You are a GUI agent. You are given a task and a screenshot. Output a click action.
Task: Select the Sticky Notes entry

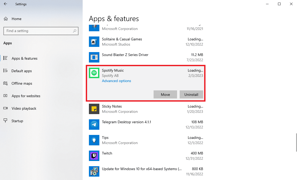146,109
